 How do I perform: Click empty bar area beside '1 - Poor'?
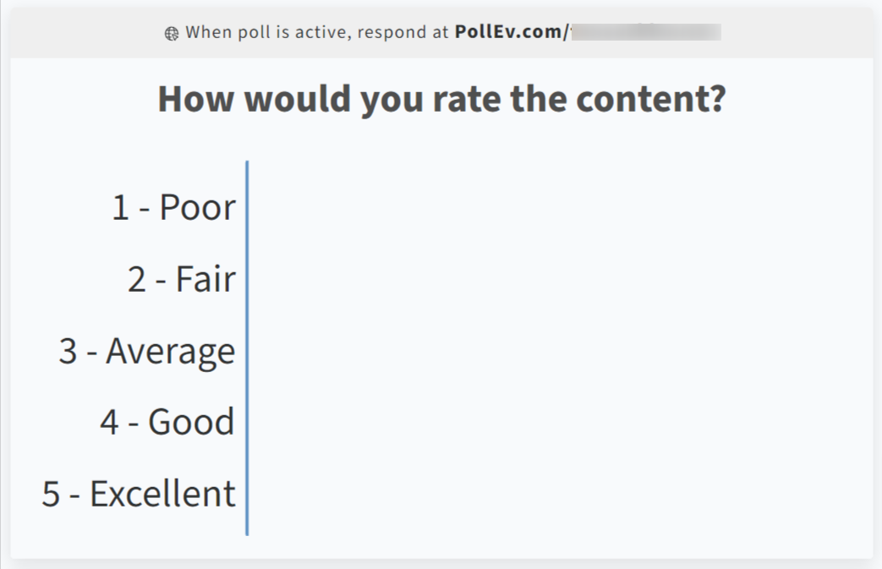click(550, 207)
